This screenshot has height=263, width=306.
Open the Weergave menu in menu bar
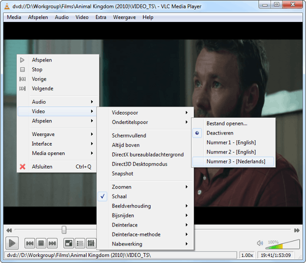click(124, 17)
